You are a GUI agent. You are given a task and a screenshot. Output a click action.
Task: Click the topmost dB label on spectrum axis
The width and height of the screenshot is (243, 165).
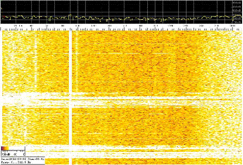coord(237,3)
